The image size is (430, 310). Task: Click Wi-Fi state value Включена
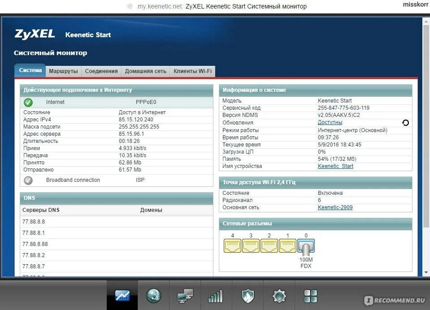330,193
